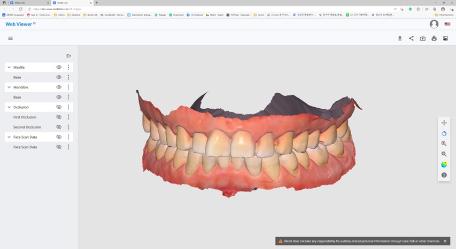Open the Grammarly bookmark

[x=176, y=14]
